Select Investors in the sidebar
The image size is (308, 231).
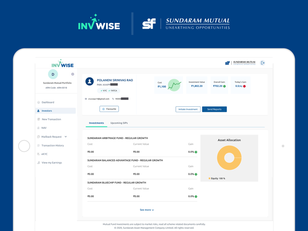tap(55, 111)
